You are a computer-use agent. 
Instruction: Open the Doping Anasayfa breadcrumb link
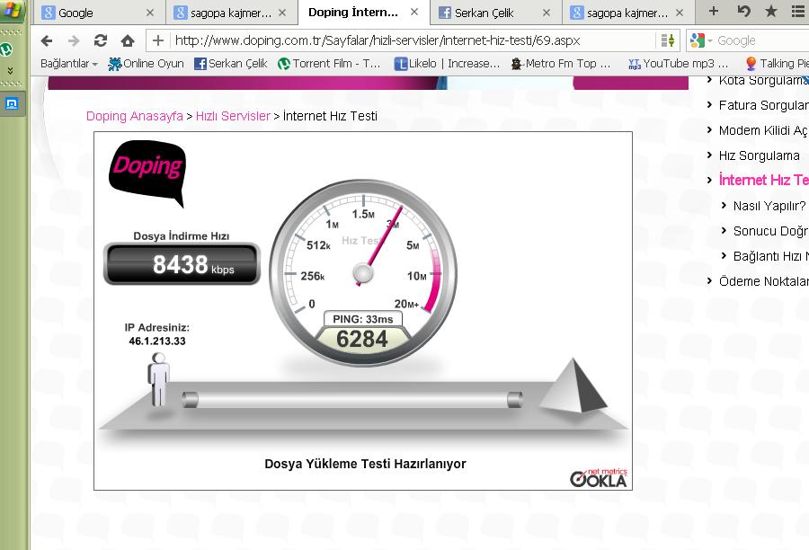[x=134, y=116]
